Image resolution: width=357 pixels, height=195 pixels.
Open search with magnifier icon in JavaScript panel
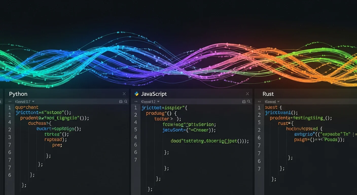(249, 101)
